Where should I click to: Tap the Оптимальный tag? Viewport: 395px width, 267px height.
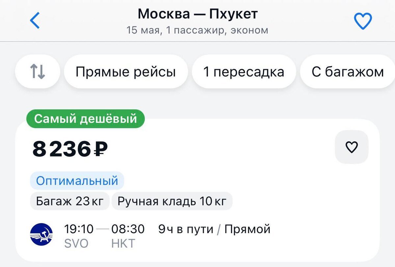pos(77,181)
